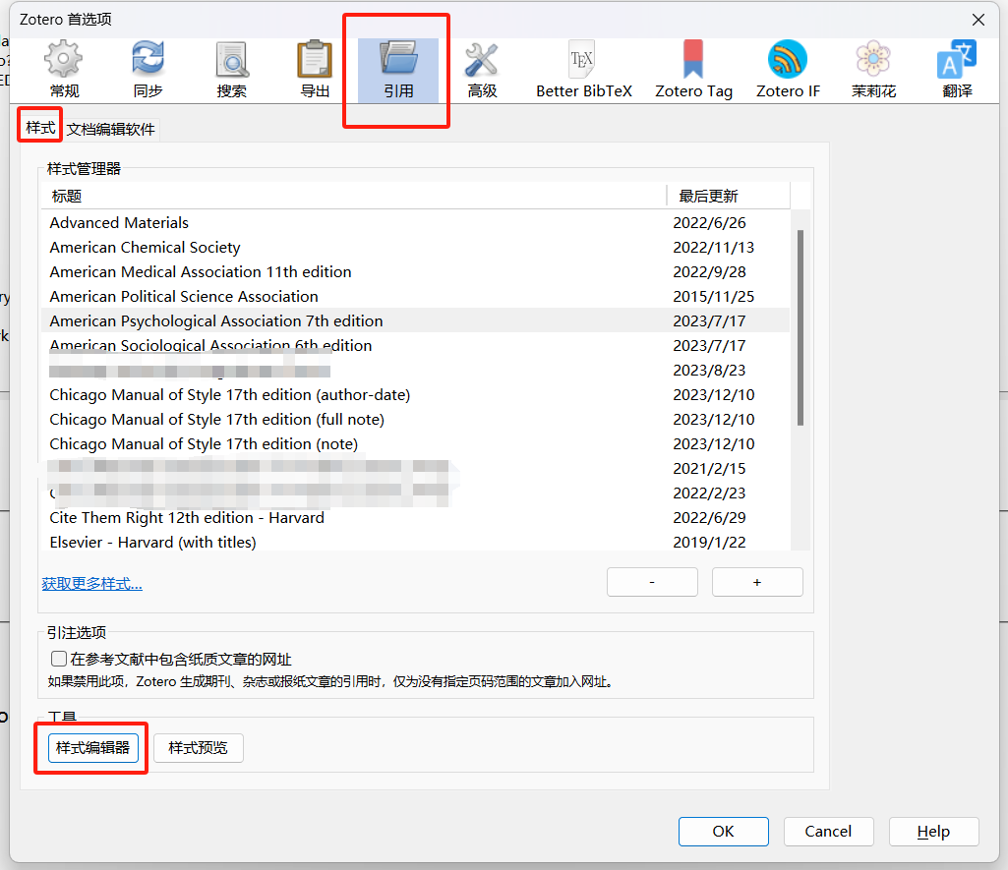Viewport: 1008px width, 870px height.
Task: Follow the 获取更多样式 link
Action: point(91,584)
